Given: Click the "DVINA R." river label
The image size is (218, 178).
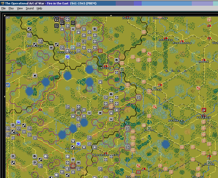Looking at the screenshot, I should 176,121.
